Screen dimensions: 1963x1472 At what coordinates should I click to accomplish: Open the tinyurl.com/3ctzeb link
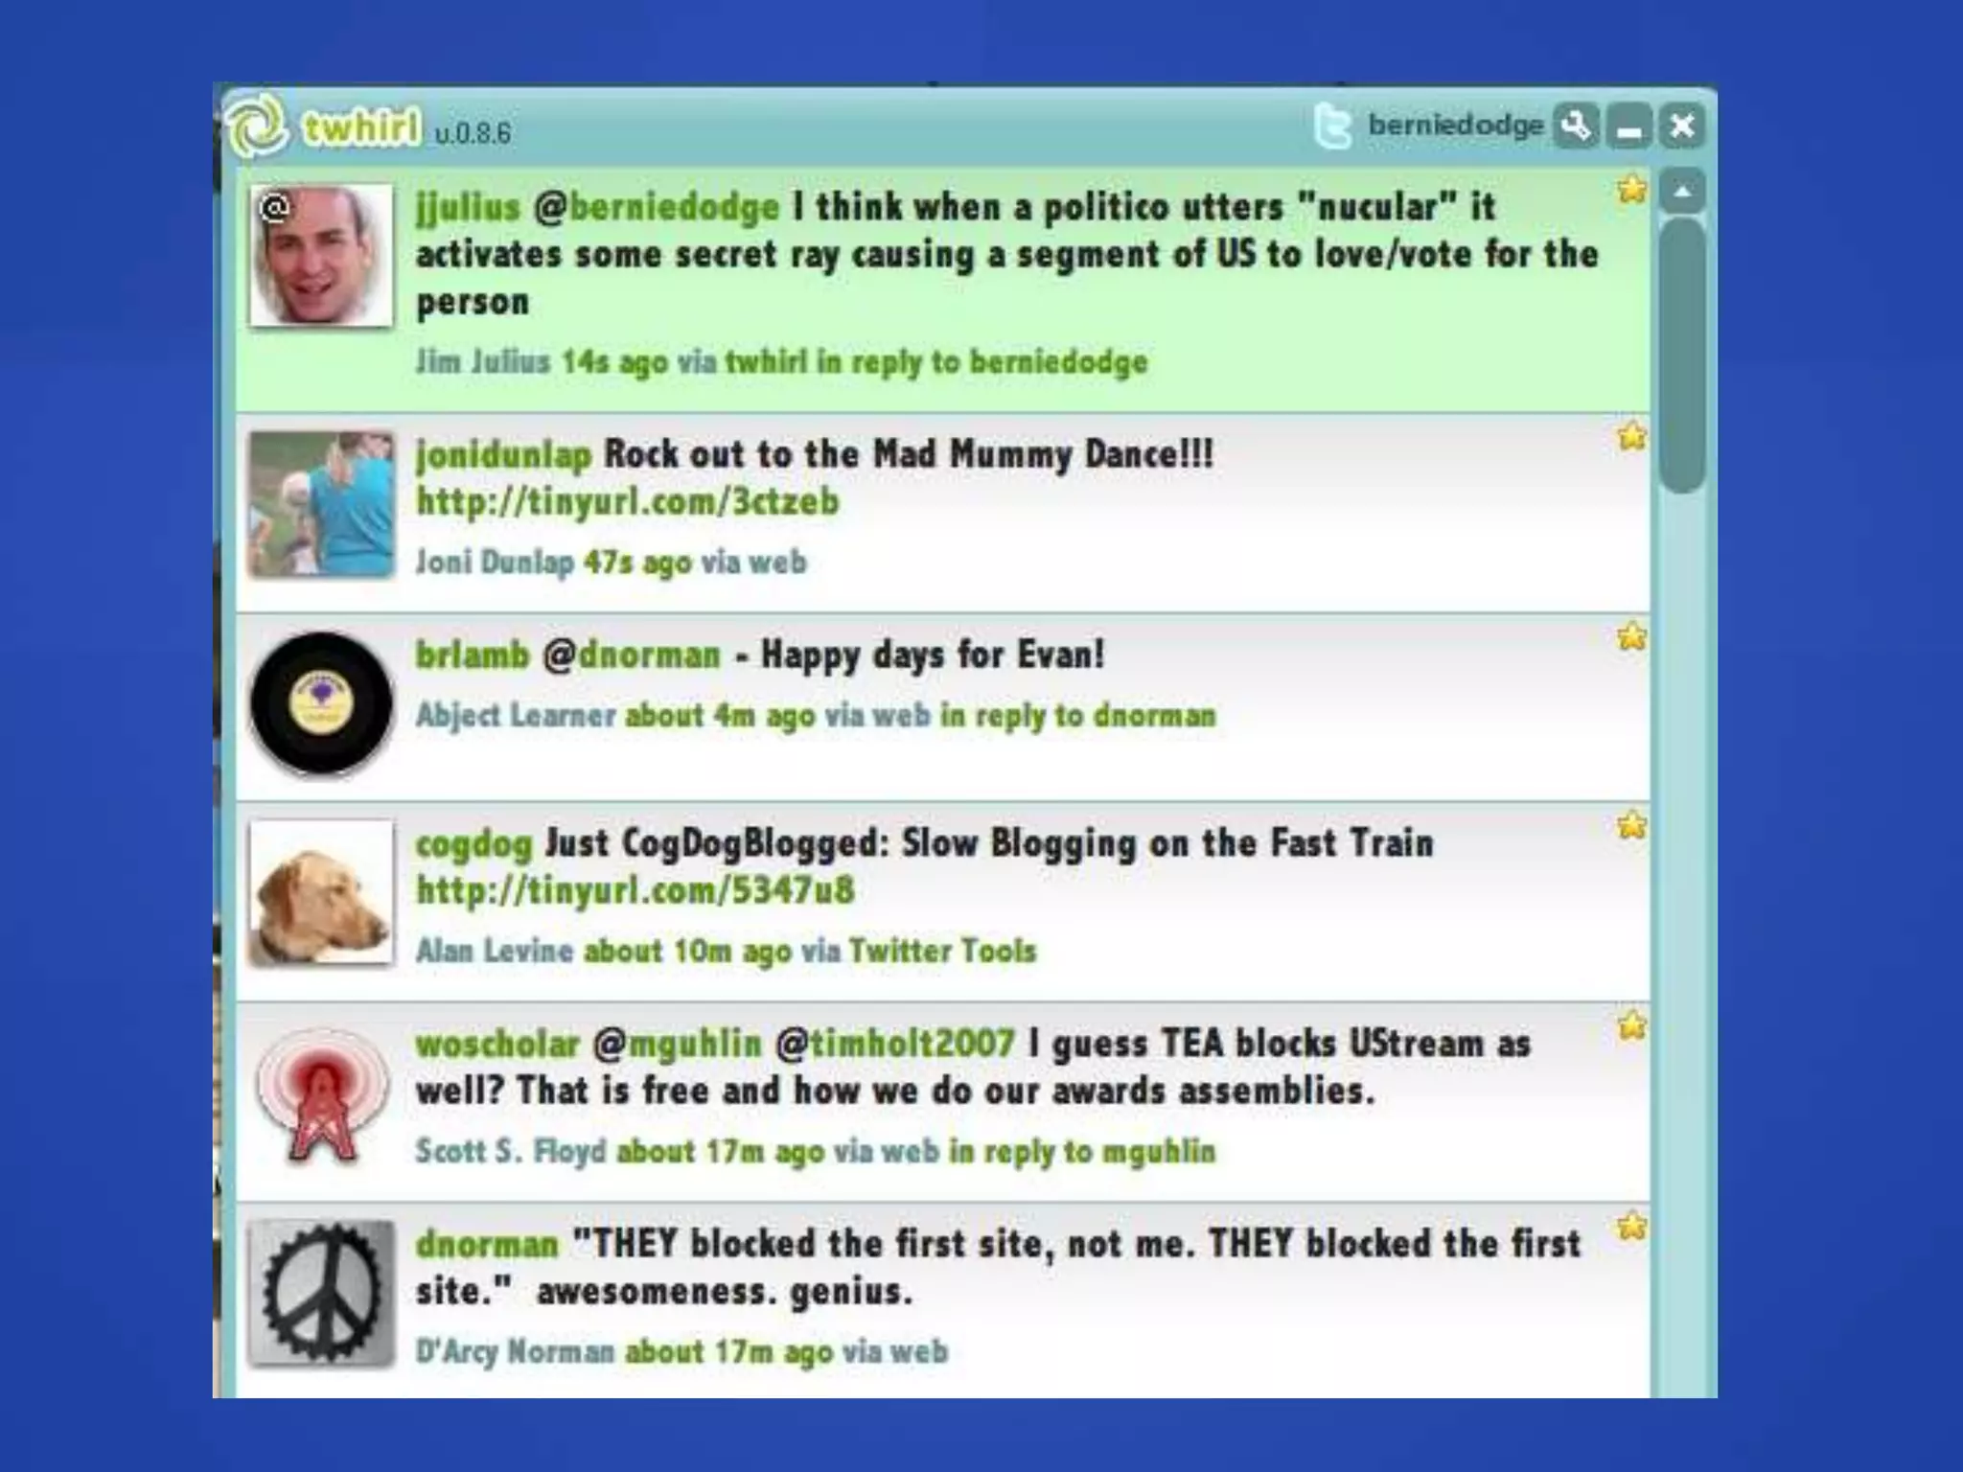pos(627,501)
